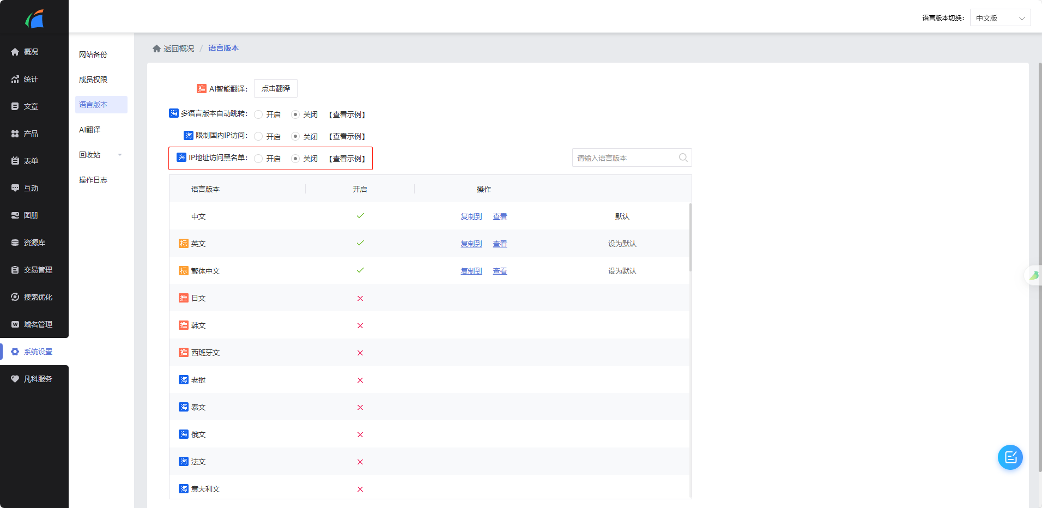The width and height of the screenshot is (1042, 508).
Task: Click the 点击翻译 button
Action: coord(276,88)
